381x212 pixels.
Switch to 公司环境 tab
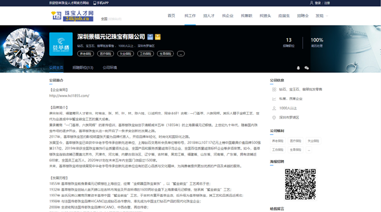pyautogui.click(x=110, y=68)
